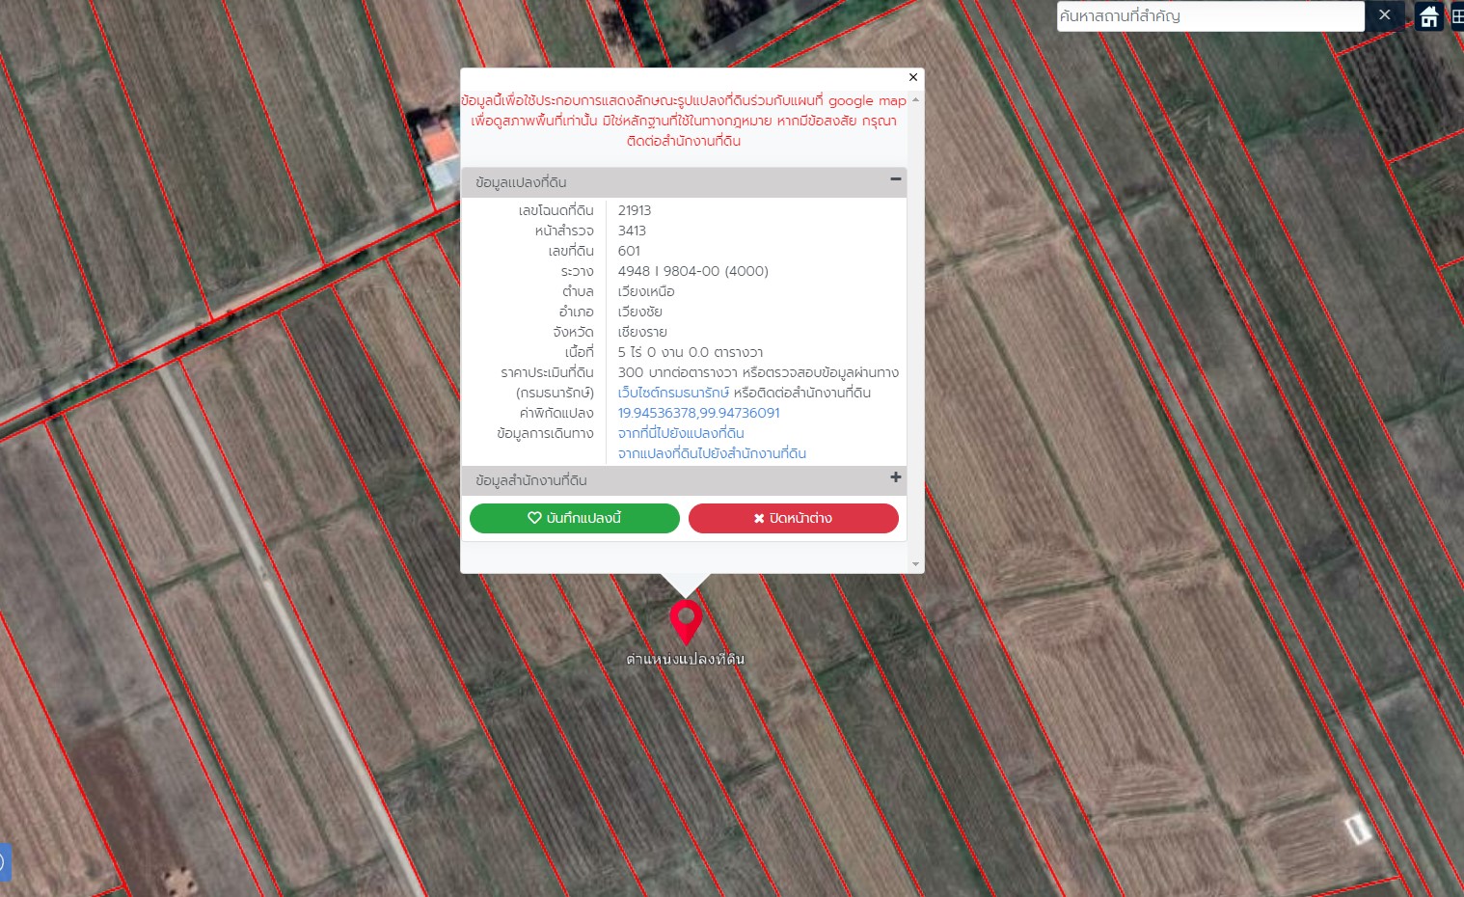The width and height of the screenshot is (1464, 897).
Task: Collapse ข้อมูลแปลงที่ดิน section using minus icon
Action: click(895, 179)
